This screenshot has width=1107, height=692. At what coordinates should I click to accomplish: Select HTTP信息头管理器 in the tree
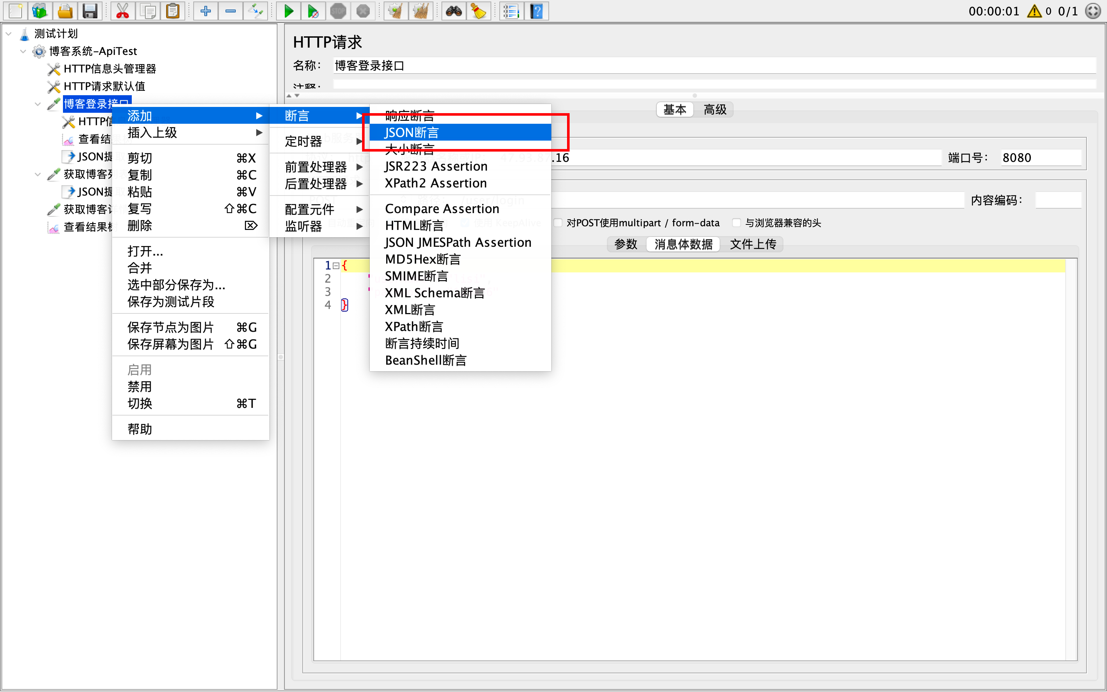click(x=110, y=69)
